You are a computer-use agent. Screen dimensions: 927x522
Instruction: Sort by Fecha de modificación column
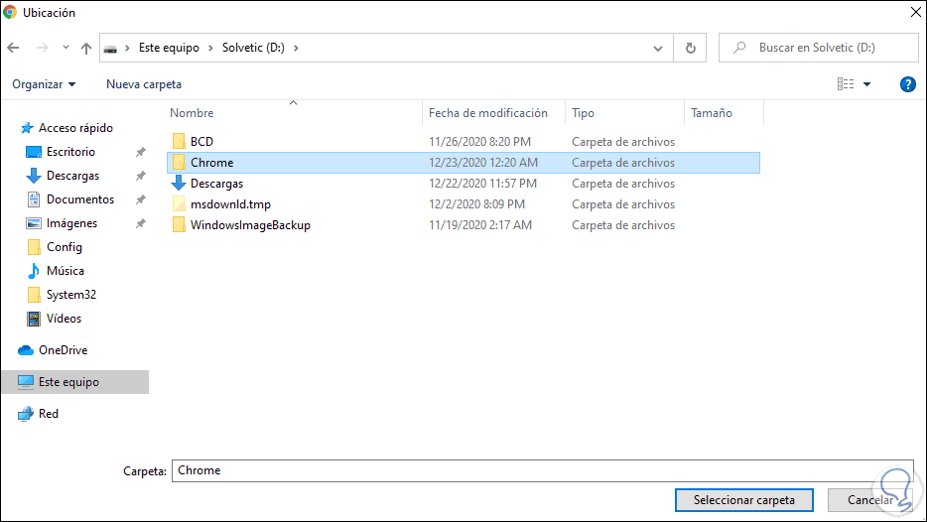coord(488,113)
